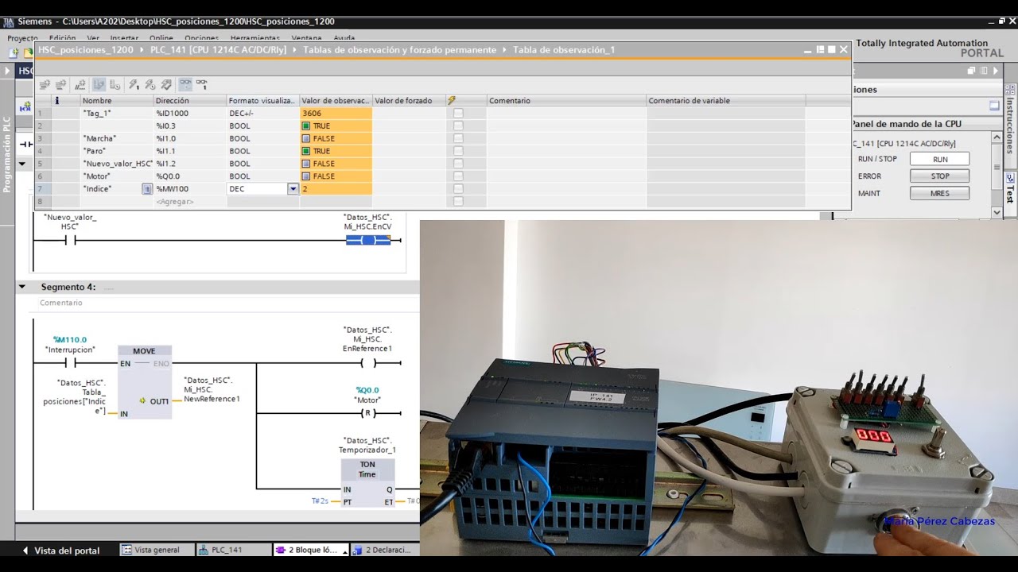The height and width of the screenshot is (572, 1018).
Task: Open the Edición menu
Action: (62, 38)
